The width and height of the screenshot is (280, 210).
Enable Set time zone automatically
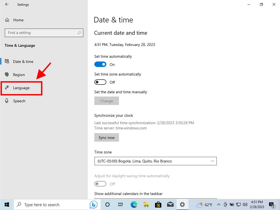(100, 82)
